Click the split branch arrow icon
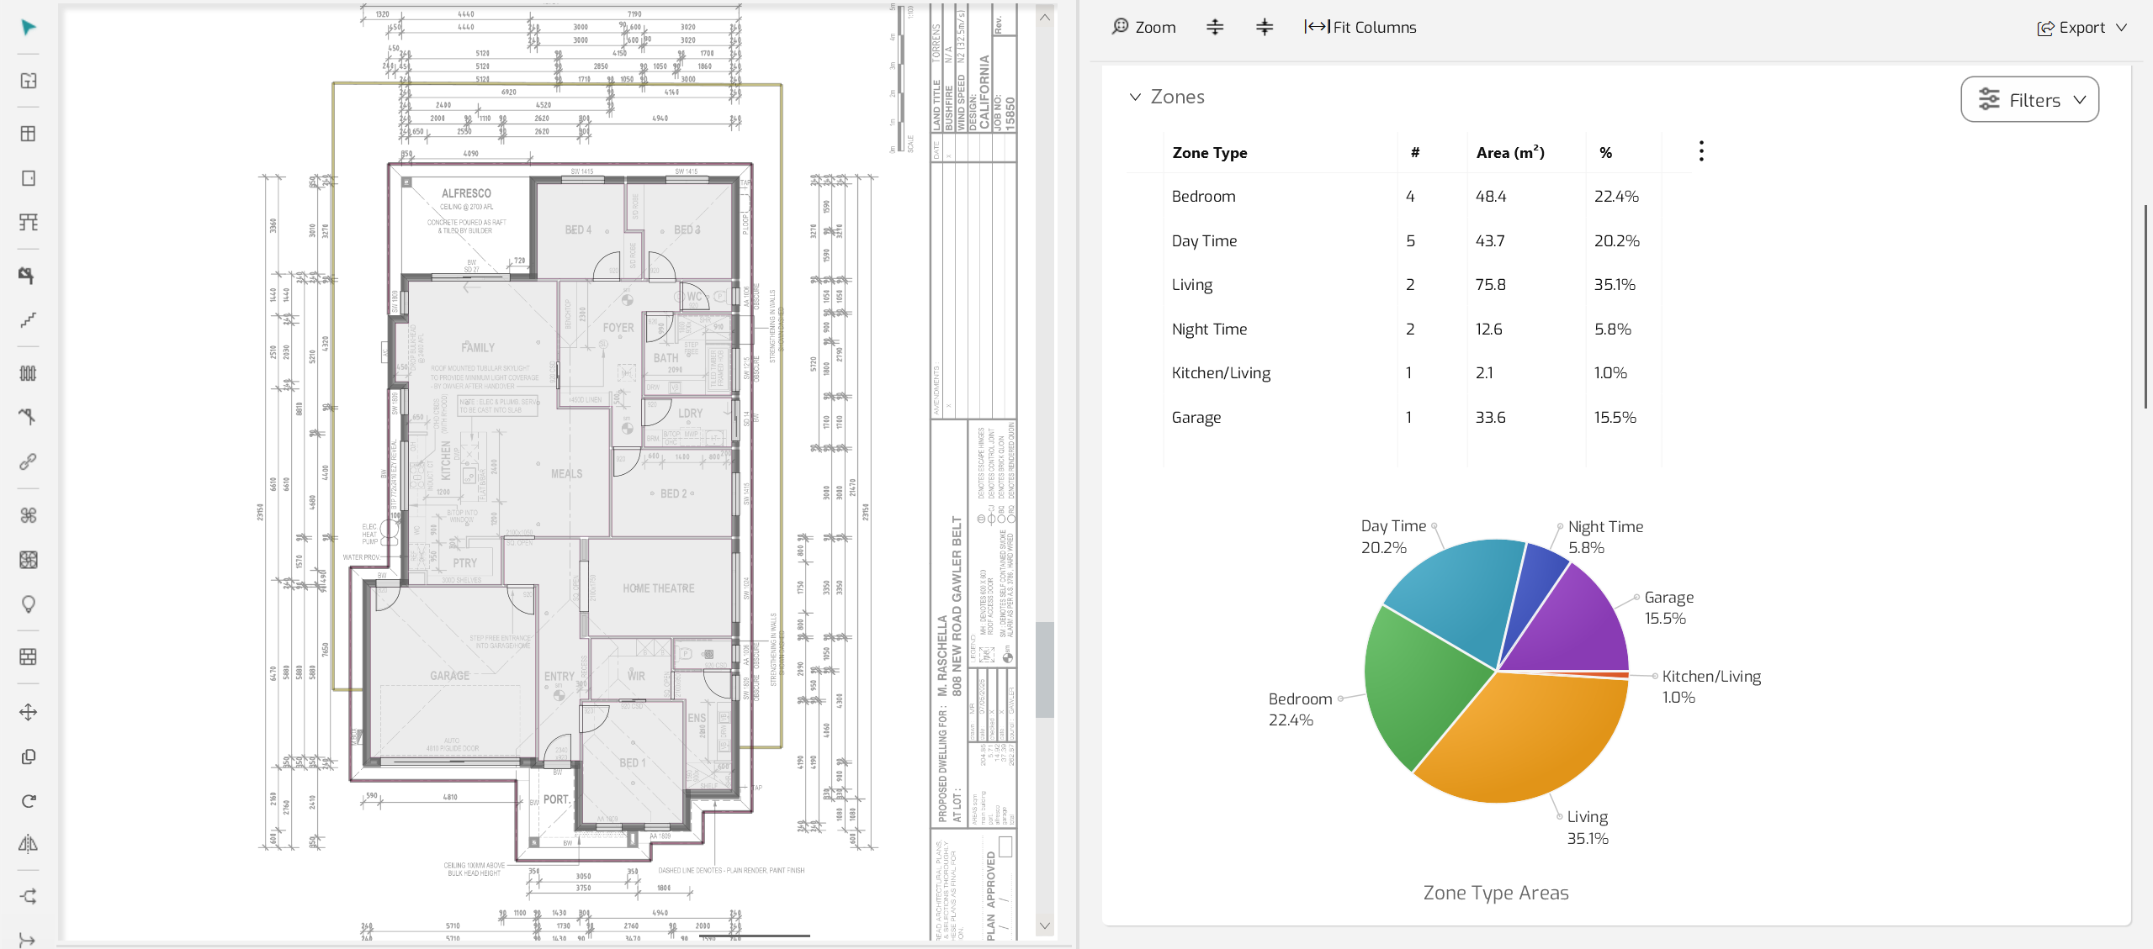Viewport: 2153px width, 949px height. pos(28,896)
